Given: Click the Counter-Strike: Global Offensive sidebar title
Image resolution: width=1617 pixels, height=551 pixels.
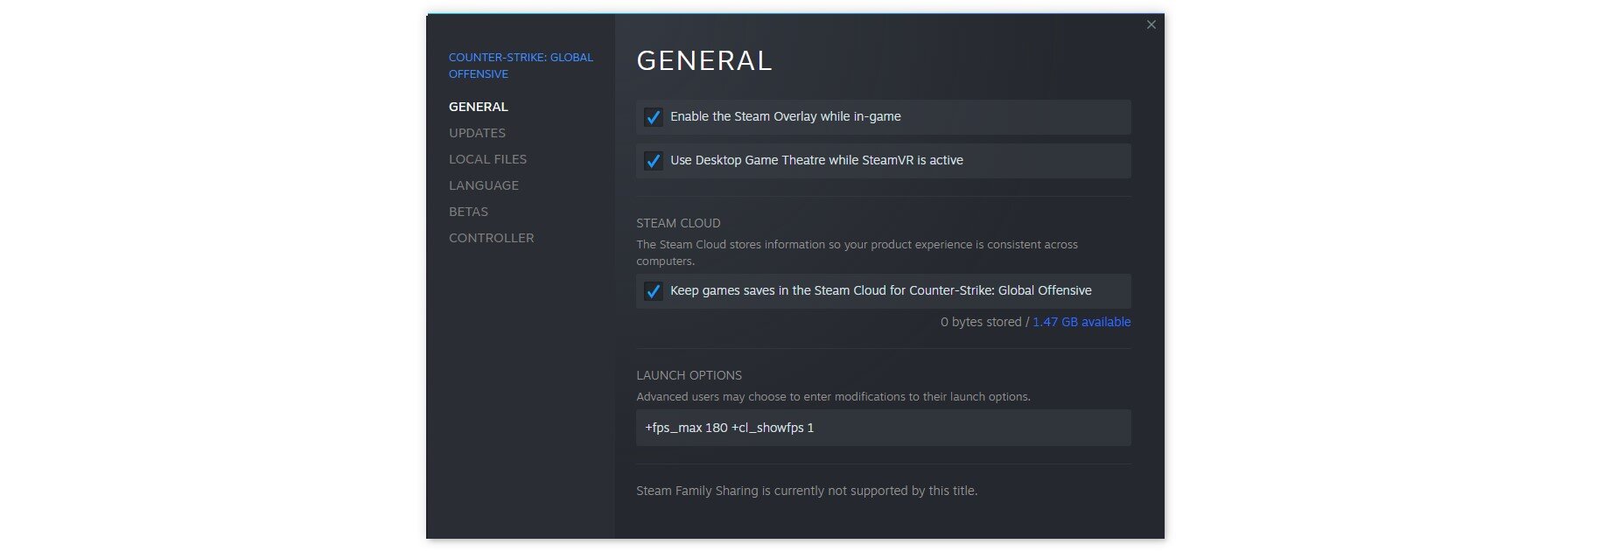Looking at the screenshot, I should click(520, 66).
